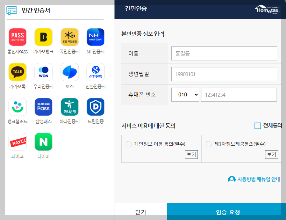This screenshot has height=220, width=286.
Task: Check the 전체동의 checkbox
Action: click(258, 126)
